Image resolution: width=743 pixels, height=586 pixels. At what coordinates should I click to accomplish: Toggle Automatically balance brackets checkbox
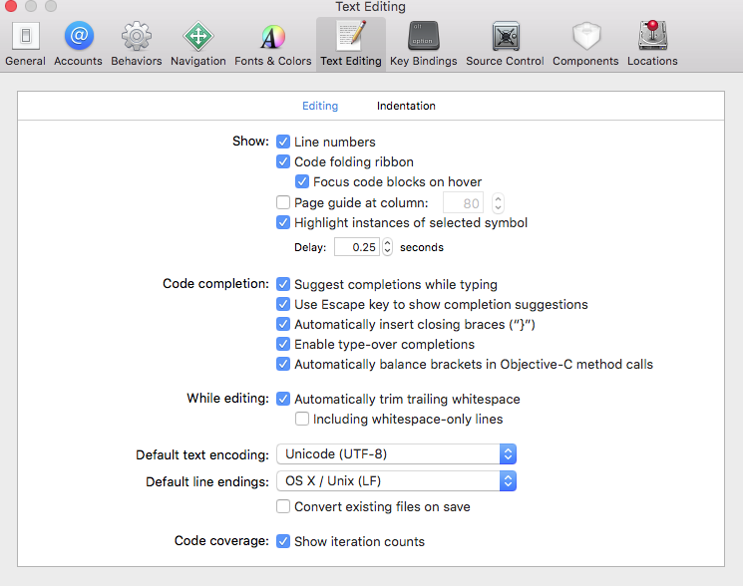283,364
